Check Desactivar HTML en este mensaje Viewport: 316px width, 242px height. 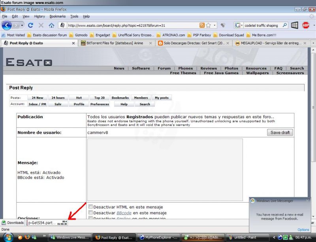point(91,207)
